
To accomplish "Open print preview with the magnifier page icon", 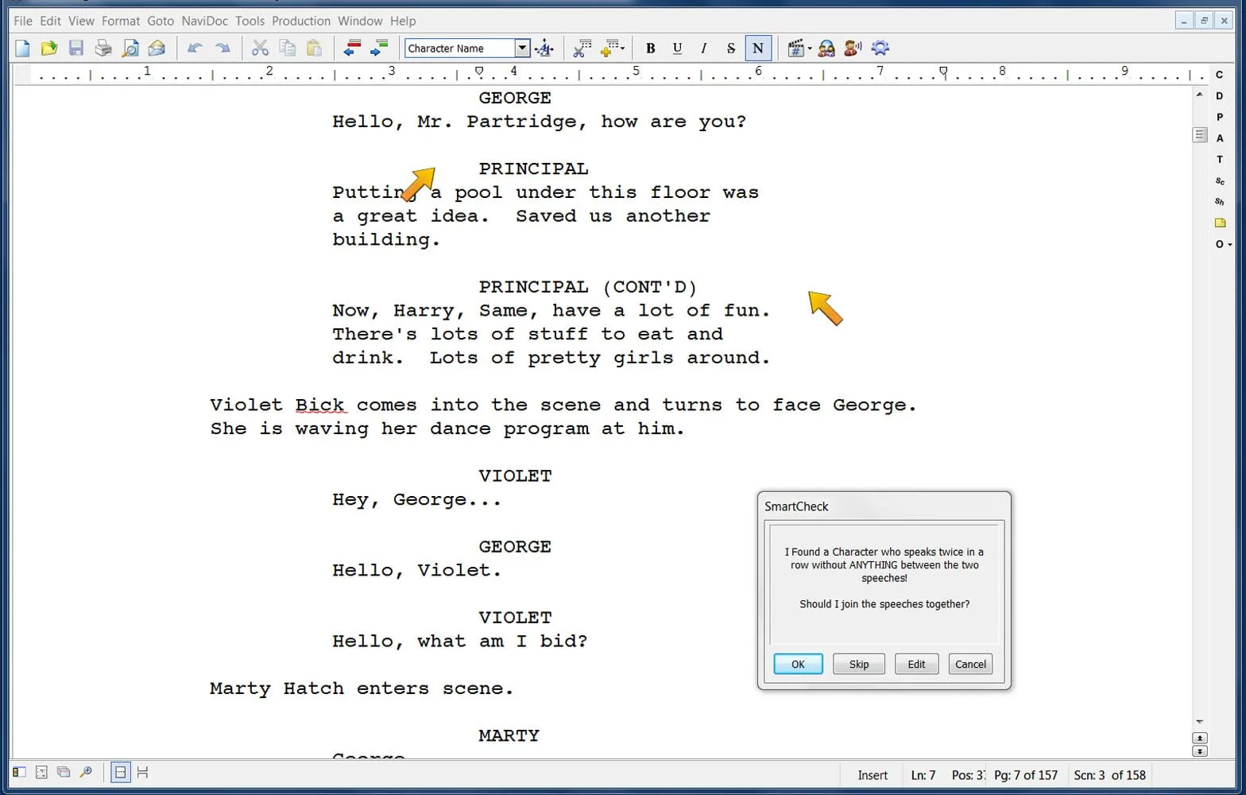I will (130, 48).
